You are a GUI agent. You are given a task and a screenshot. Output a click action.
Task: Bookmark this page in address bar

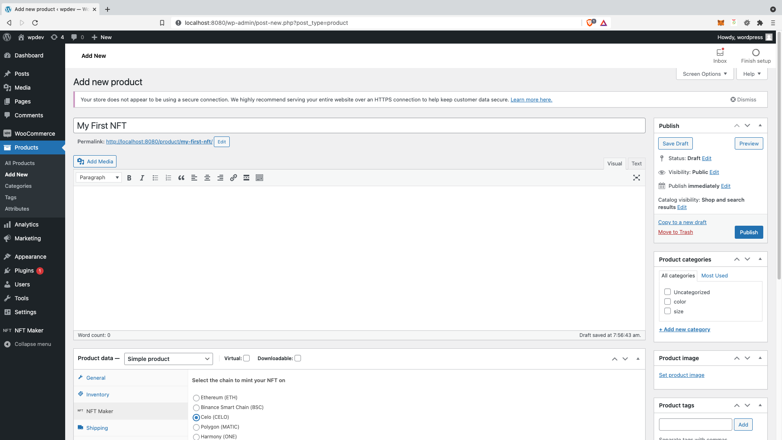pyautogui.click(x=162, y=23)
